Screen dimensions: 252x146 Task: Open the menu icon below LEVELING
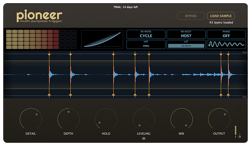(144, 138)
